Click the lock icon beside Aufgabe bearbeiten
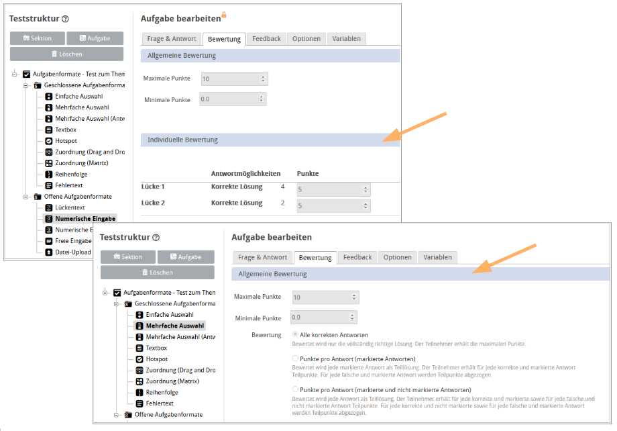The image size is (617, 431). 224,15
